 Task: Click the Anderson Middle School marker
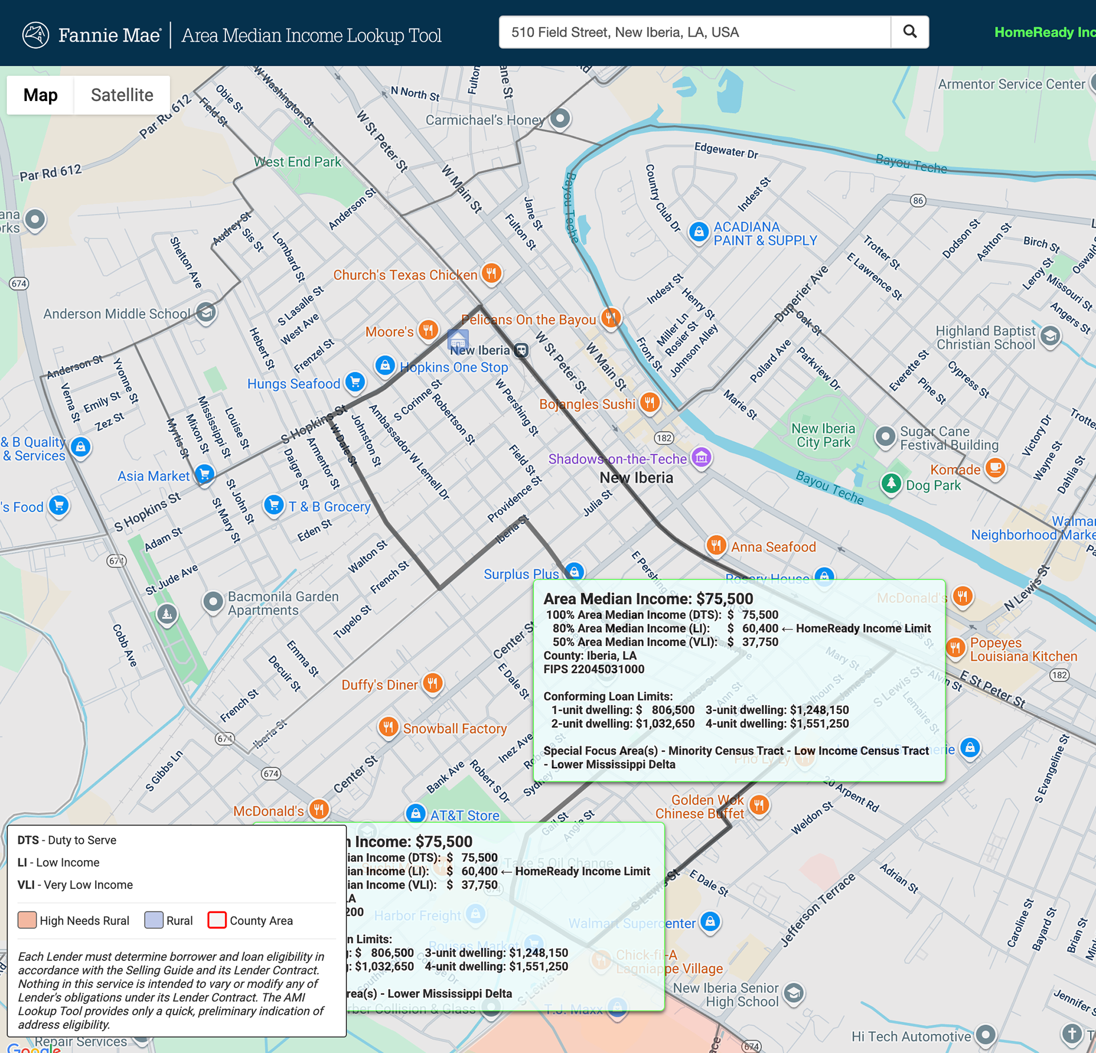pos(205,313)
